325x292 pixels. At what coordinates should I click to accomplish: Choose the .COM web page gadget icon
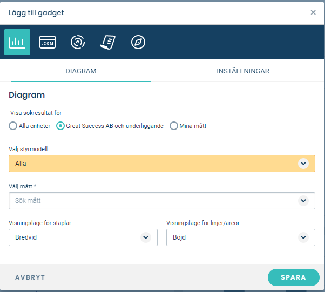click(48, 42)
